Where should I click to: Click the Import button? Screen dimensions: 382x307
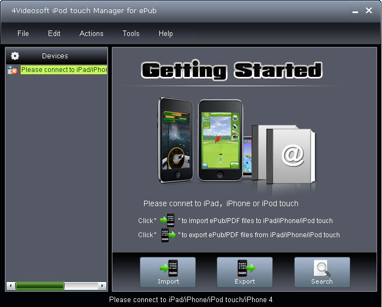[168, 272]
